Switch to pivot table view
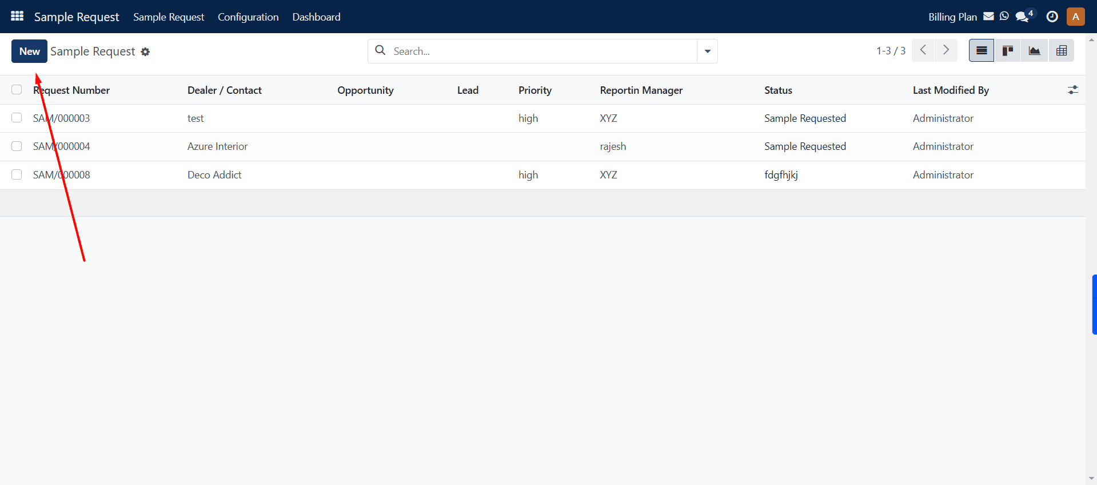Viewport: 1097px width, 485px height. tap(1062, 50)
